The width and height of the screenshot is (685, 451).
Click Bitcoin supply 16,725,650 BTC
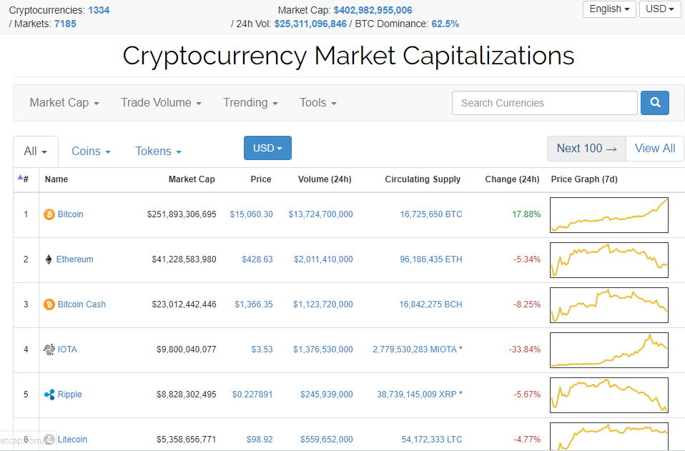pos(431,214)
